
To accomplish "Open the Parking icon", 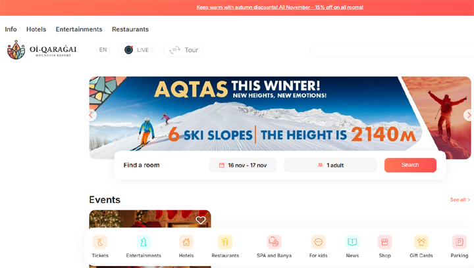I will (x=460, y=242).
